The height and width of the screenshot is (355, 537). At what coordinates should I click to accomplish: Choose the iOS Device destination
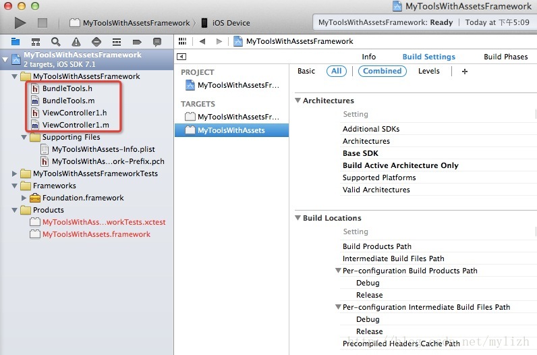226,23
